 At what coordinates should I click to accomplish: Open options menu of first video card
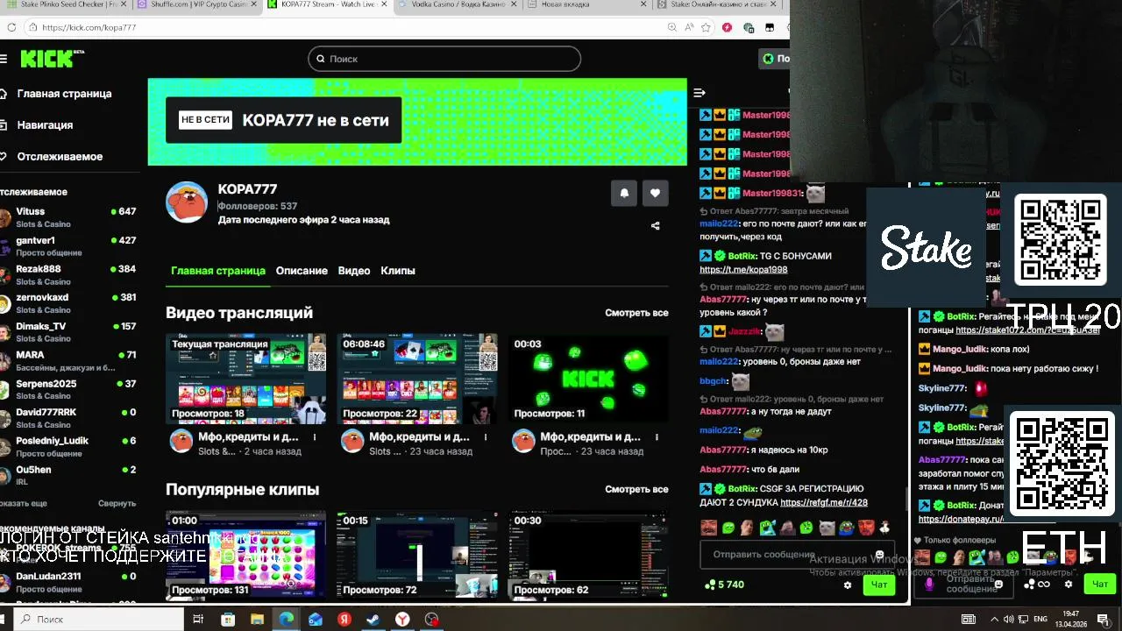click(x=315, y=436)
